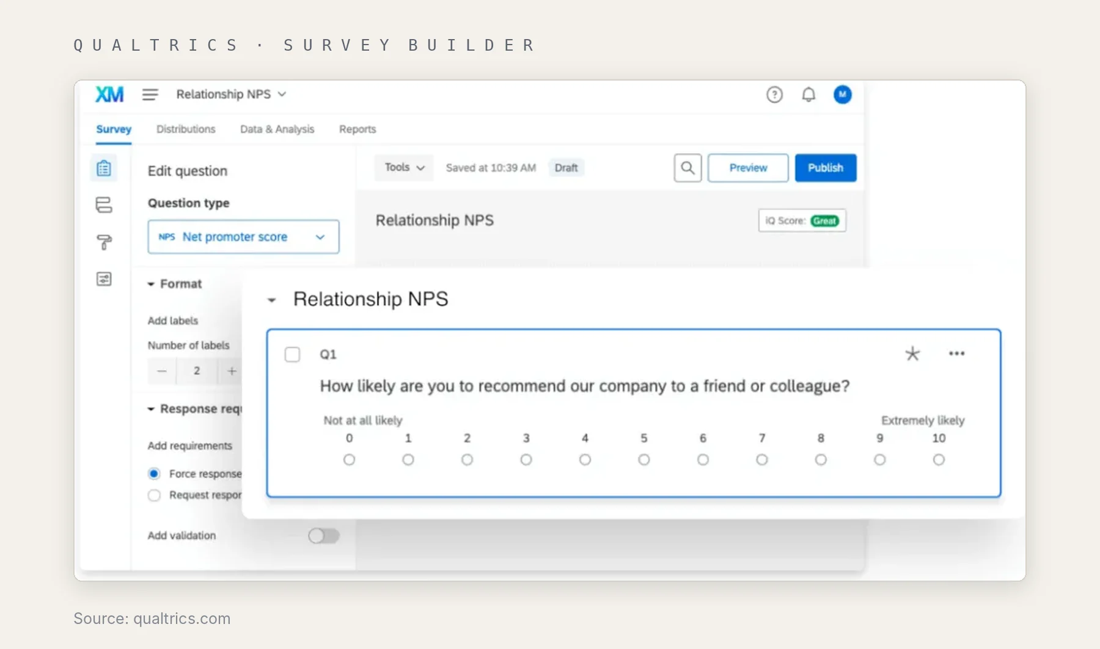The width and height of the screenshot is (1100, 649).
Task: Choose rating 6 on the NPS scale
Action: coord(703,460)
